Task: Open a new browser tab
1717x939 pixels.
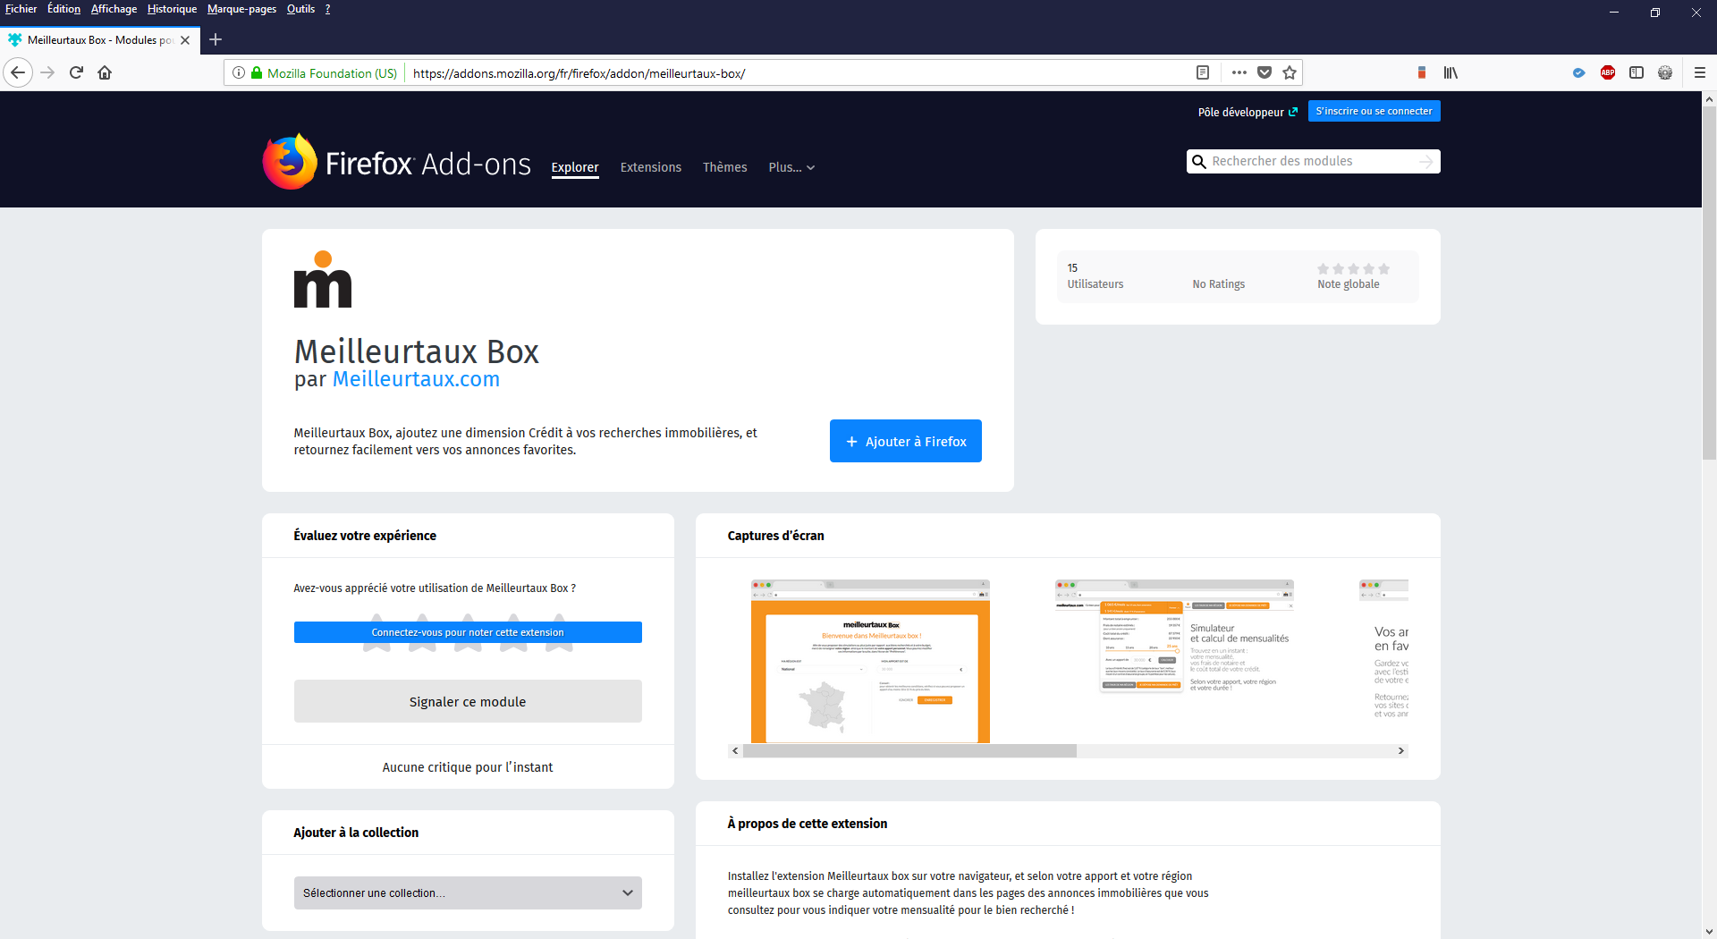Action: 216,39
